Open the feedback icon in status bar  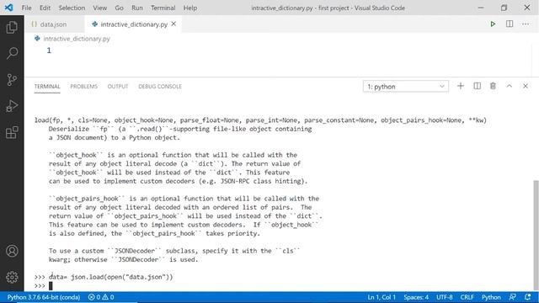point(512,297)
